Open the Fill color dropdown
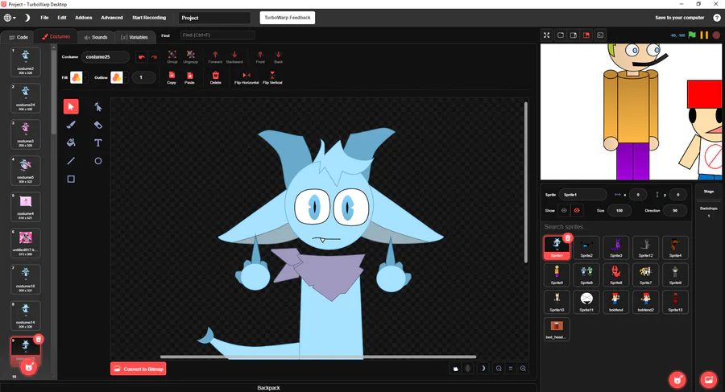Screen dimensions: 725x392 tap(85, 77)
